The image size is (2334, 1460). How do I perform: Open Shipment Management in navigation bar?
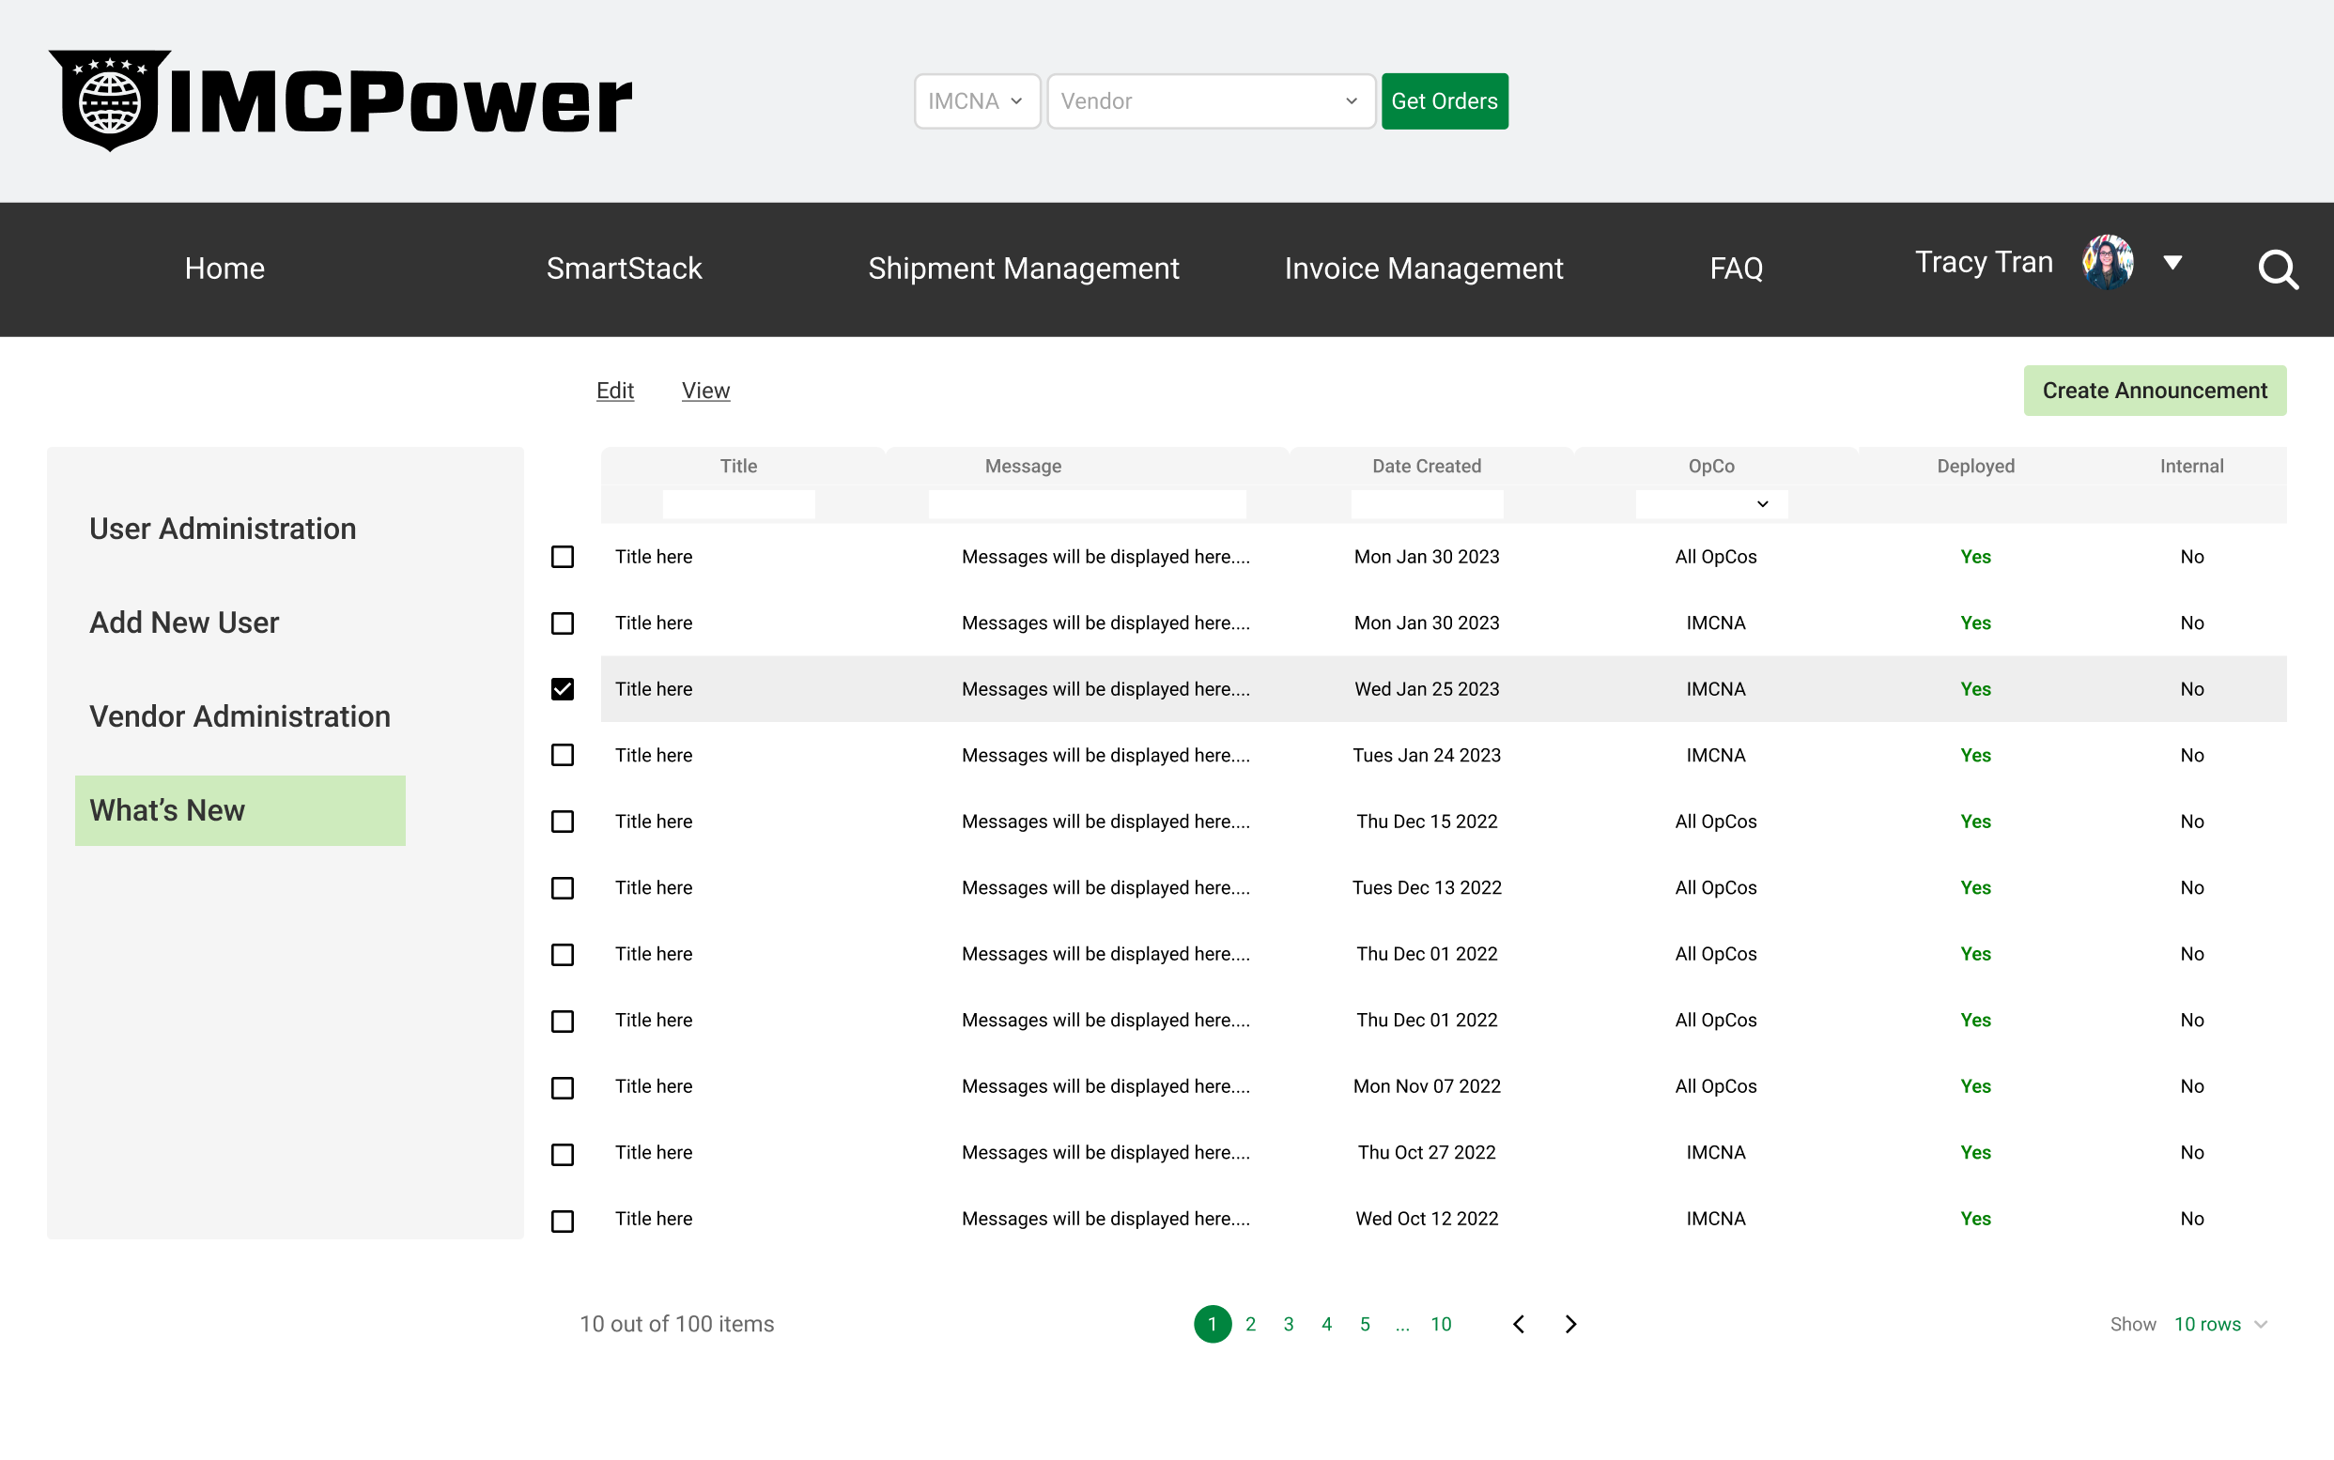click(x=1023, y=269)
